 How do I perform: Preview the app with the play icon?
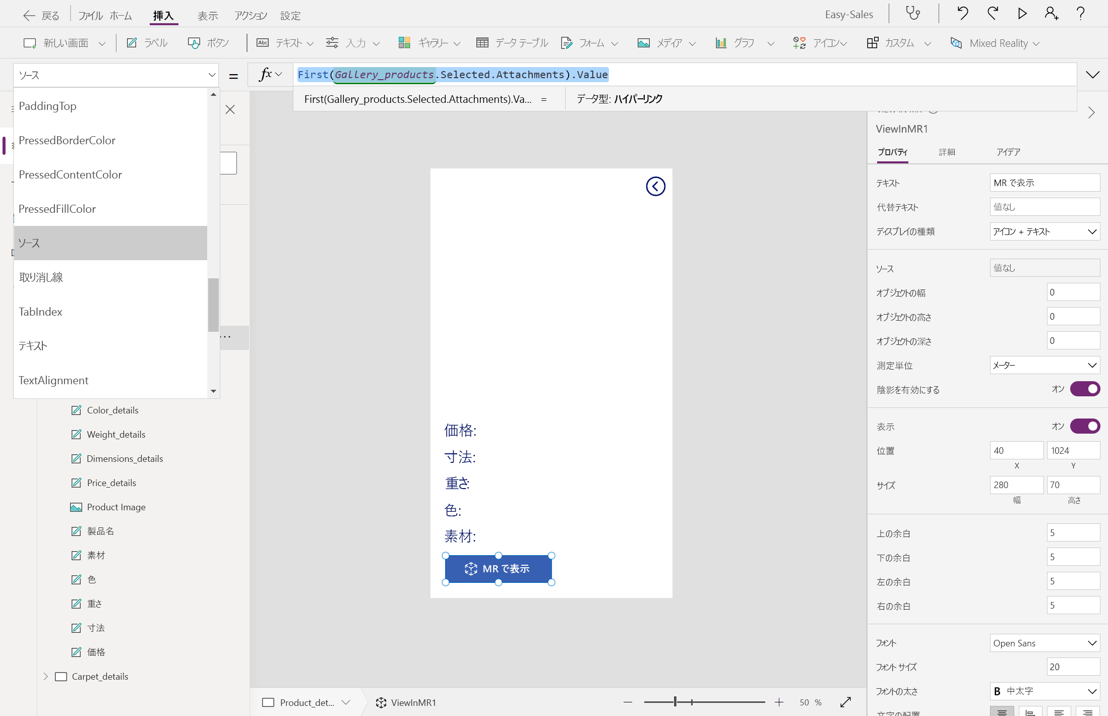(1022, 14)
